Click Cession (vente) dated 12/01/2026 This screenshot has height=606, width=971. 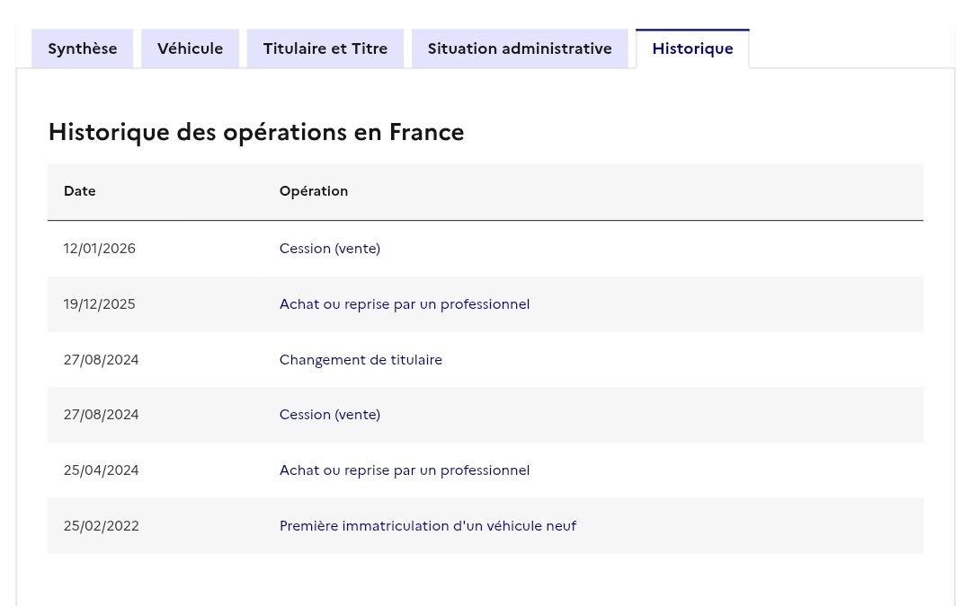330,249
